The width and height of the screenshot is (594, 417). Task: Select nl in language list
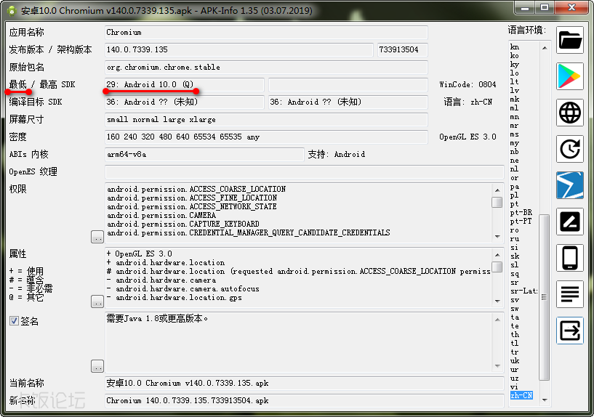(514, 169)
